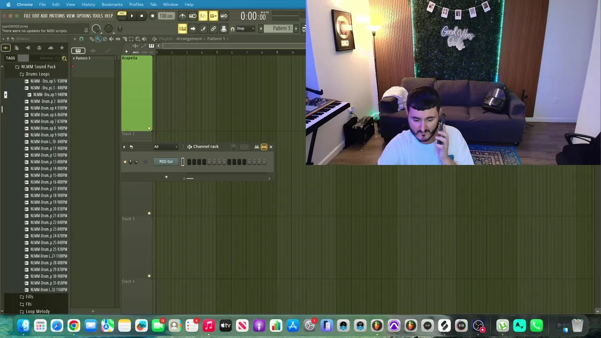Open the Pattern 3 selector
The height and width of the screenshot is (338, 601).
278,29
